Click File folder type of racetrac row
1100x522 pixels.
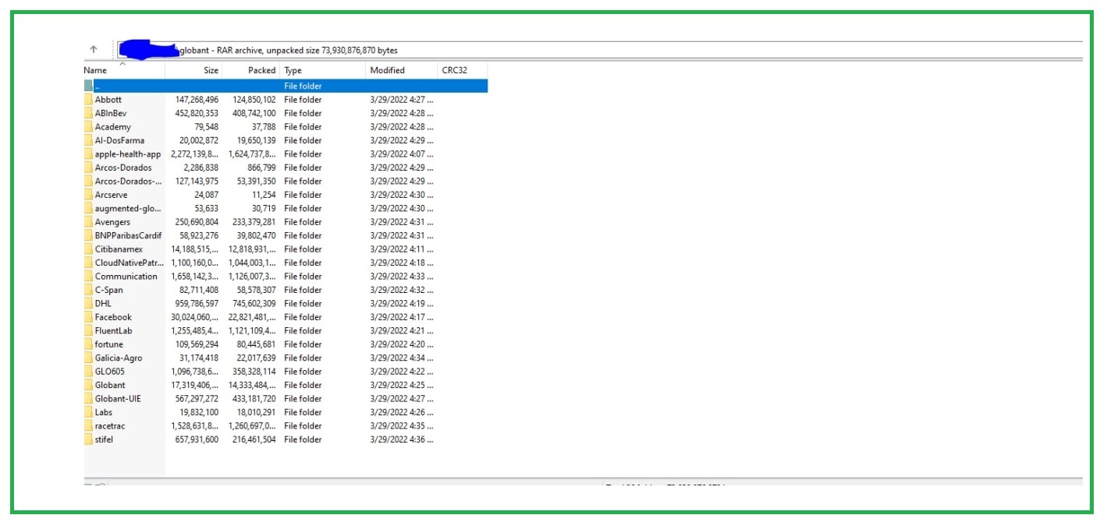[303, 426]
